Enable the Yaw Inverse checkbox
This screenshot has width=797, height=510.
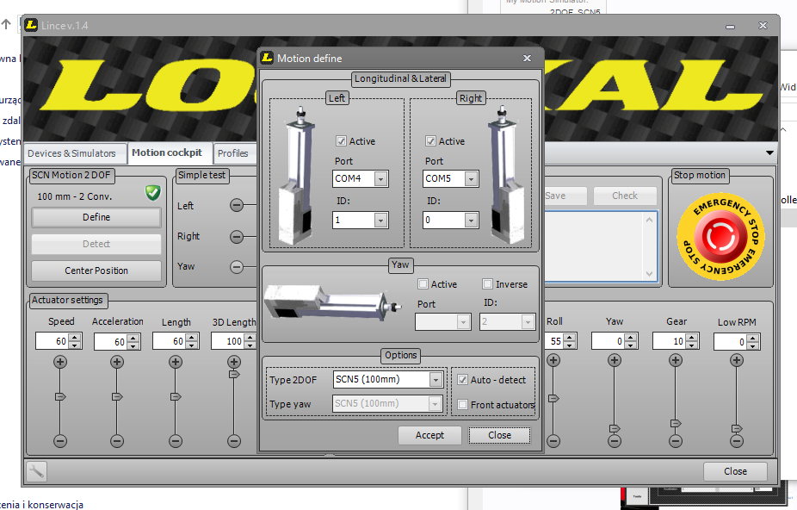click(x=487, y=284)
